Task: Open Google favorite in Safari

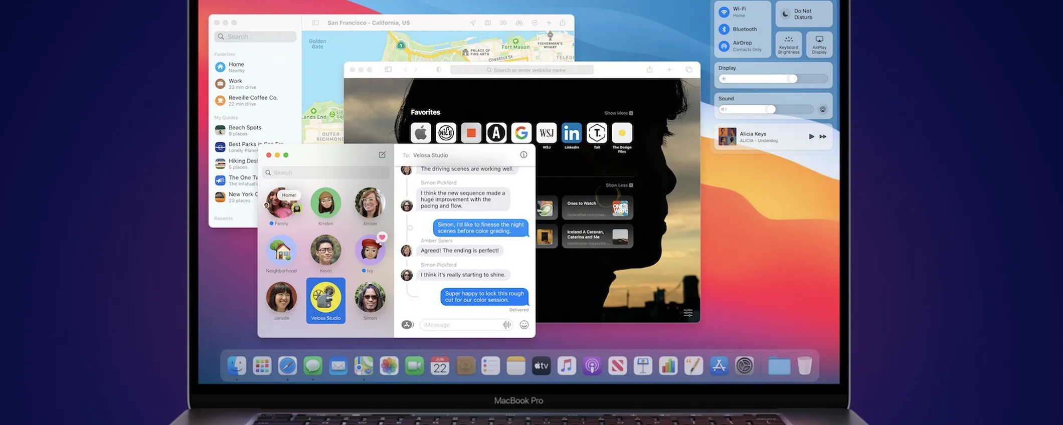Action: coord(521,133)
